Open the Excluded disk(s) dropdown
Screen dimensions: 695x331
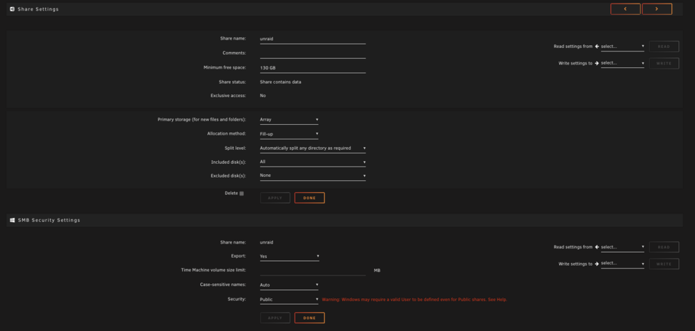[x=313, y=176]
